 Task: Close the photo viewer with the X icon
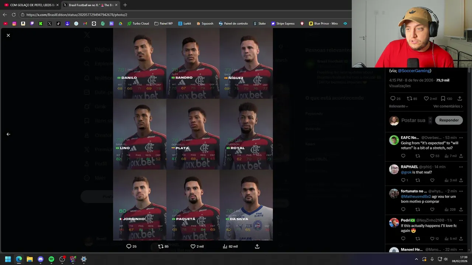pos(8,35)
